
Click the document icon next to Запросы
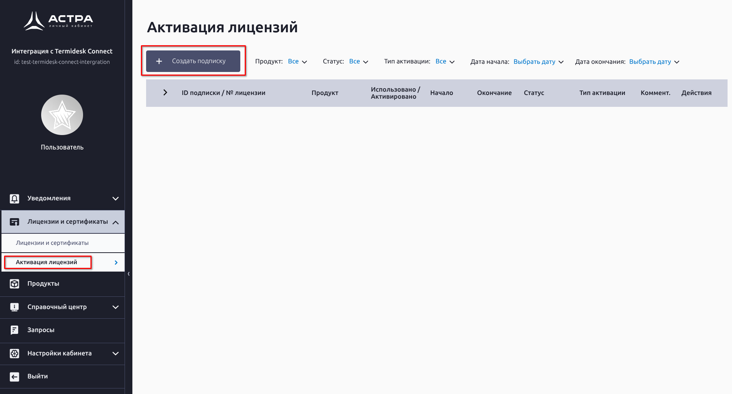[14, 330]
